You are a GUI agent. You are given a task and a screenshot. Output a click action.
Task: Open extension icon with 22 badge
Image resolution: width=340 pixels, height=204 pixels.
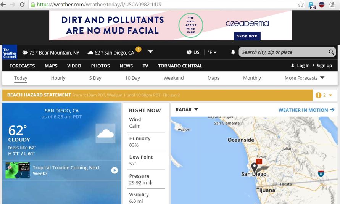click(311, 5)
